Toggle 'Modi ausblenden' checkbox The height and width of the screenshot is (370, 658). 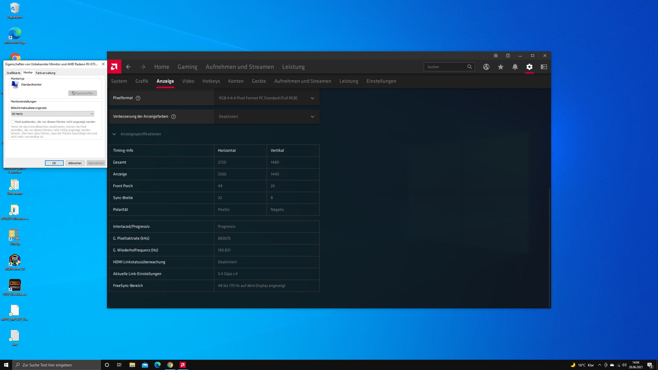click(13, 122)
